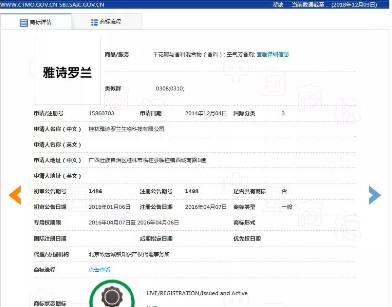Click the document icon on 商标详情 tab
The image size is (392, 307).
24,23
